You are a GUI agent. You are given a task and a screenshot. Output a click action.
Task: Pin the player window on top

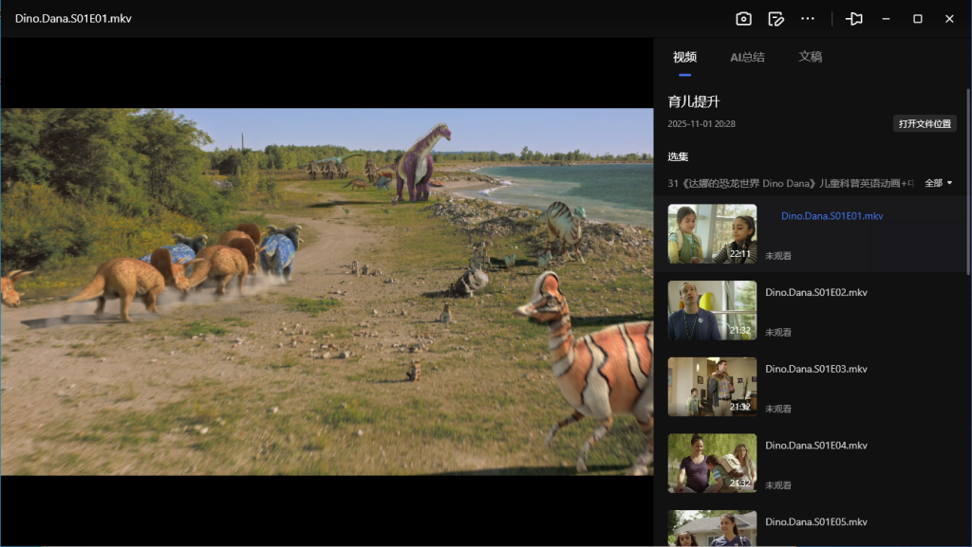click(x=854, y=19)
